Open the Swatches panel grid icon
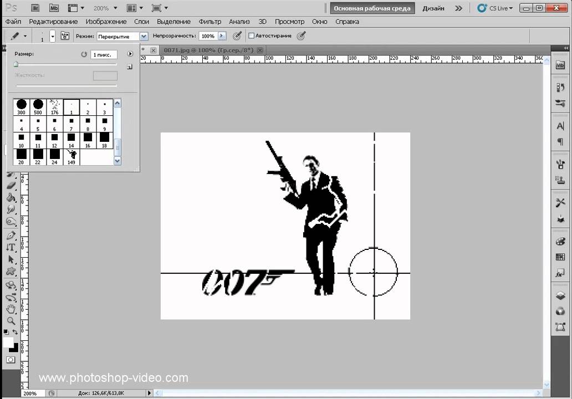572x399 pixels. pos(560,257)
